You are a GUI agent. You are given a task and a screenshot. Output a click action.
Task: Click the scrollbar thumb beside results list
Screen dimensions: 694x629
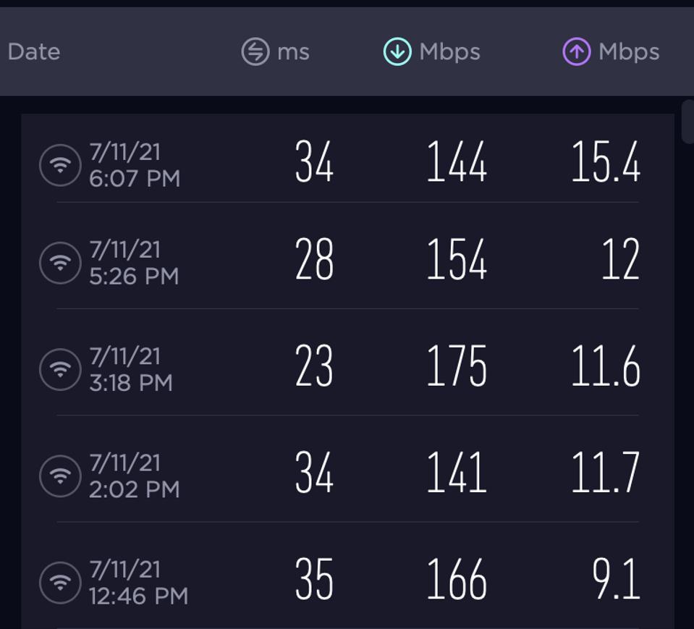688,122
